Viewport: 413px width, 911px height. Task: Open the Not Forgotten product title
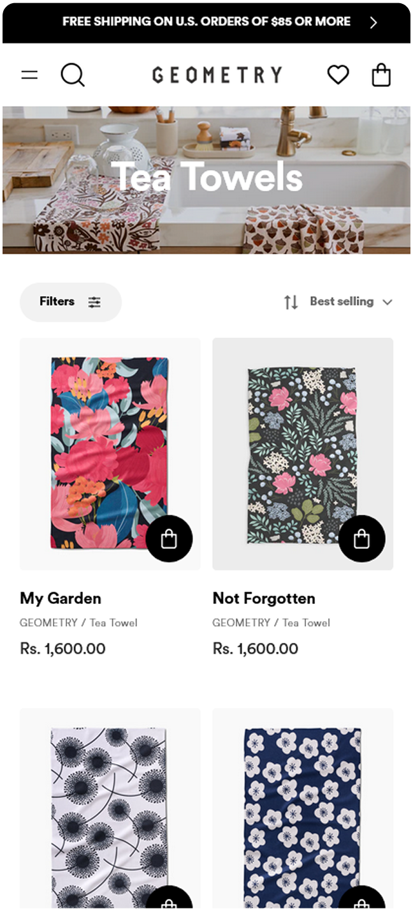pyautogui.click(x=264, y=598)
